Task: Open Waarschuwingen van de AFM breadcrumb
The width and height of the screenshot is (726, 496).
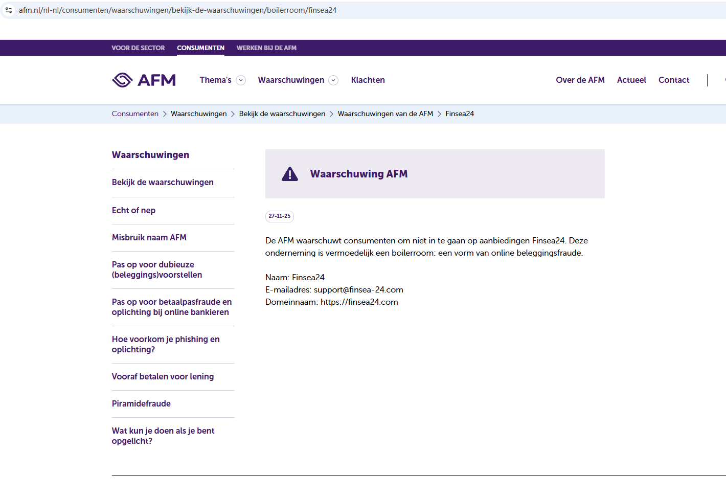Action: 385,114
